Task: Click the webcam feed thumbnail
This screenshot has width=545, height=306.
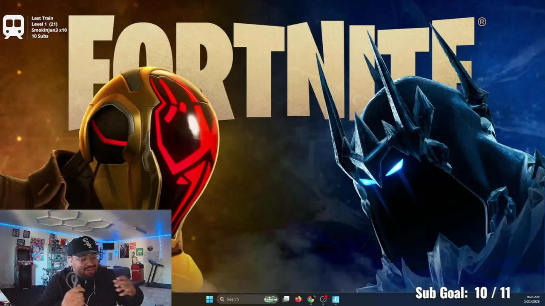Action: [x=86, y=258]
